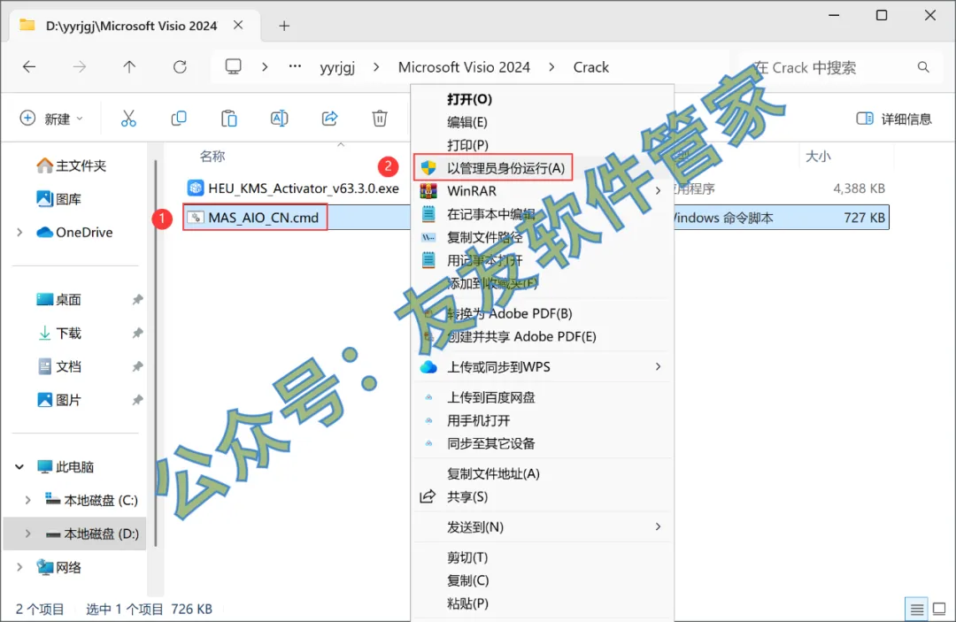
Task: Open the 详细信息 details pane button
Action: click(894, 119)
